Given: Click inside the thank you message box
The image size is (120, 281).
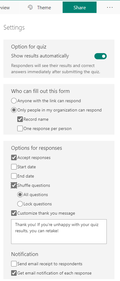Looking at the screenshot, I should tap(59, 232).
